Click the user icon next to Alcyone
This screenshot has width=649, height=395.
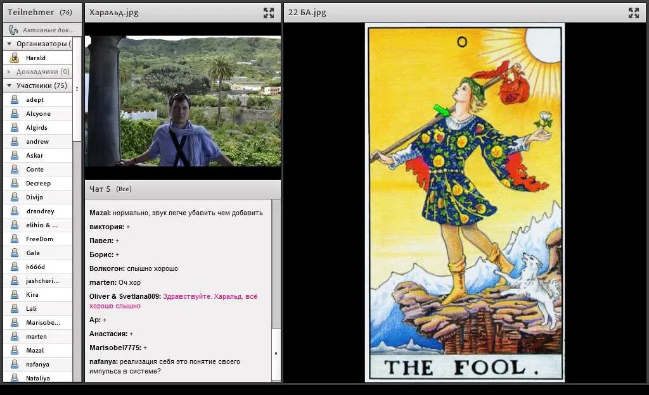[15, 113]
